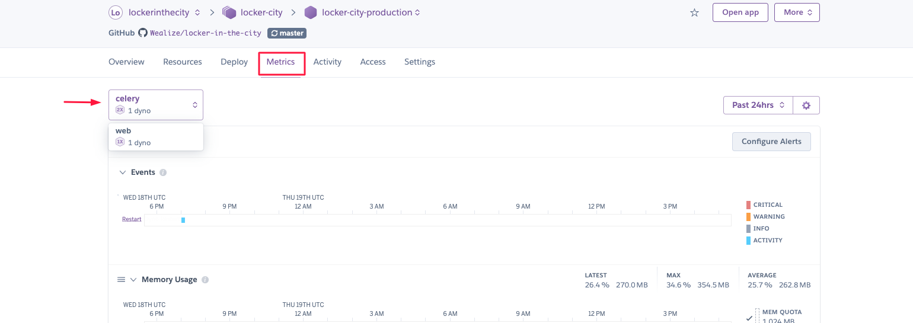Click the LATEST memory value 270.0 MB
This screenshot has height=323, width=913.
(631, 285)
